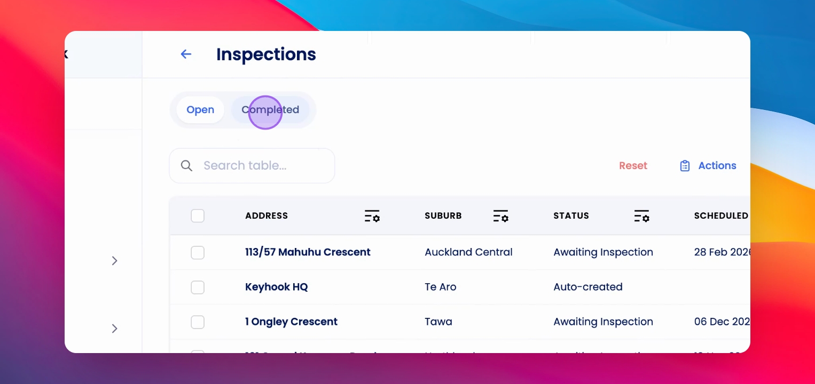
Task: Click the back arrow beside Inspections
Action: coord(186,54)
